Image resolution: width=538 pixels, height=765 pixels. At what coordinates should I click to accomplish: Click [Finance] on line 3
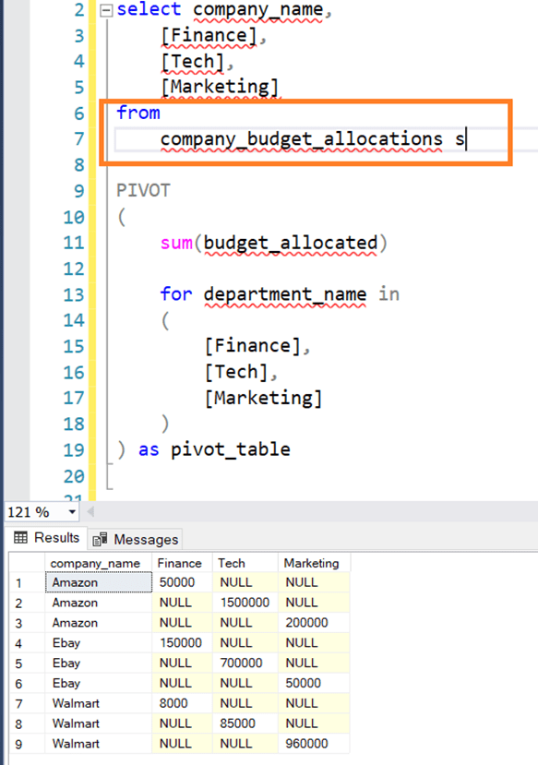[209, 36]
